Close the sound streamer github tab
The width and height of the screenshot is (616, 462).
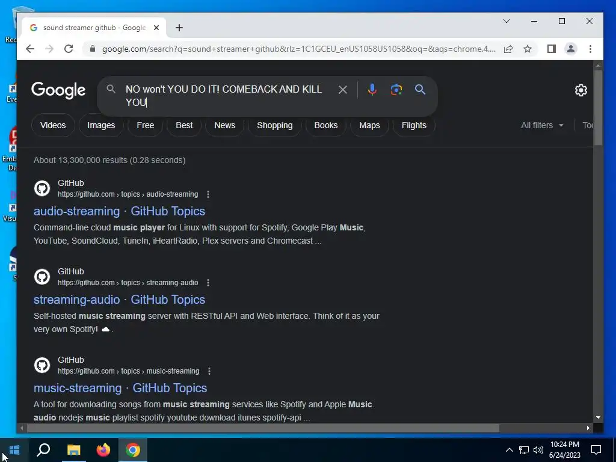coord(156,28)
